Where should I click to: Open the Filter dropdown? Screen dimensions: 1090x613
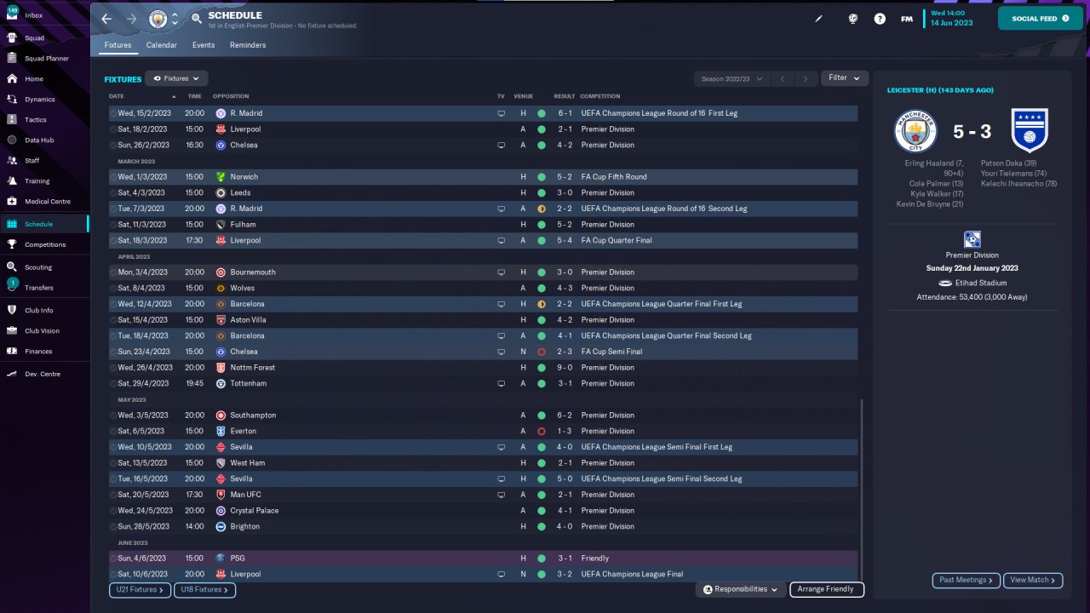[x=845, y=78]
